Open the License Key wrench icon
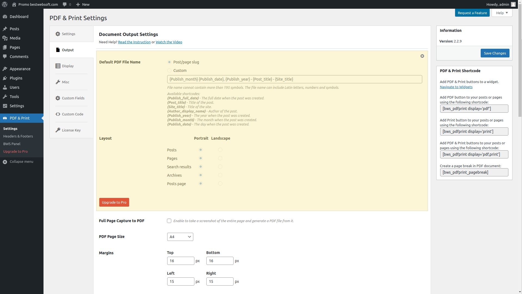This screenshot has height=294, width=522. click(x=58, y=130)
